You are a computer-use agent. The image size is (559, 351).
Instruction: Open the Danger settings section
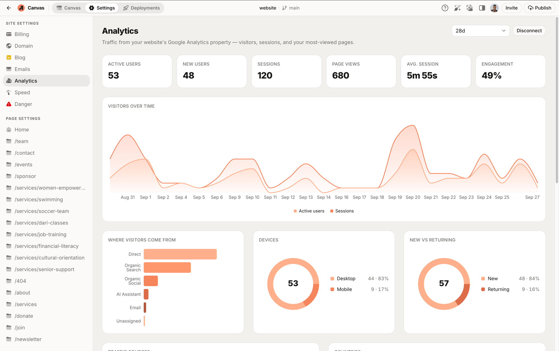(46, 104)
